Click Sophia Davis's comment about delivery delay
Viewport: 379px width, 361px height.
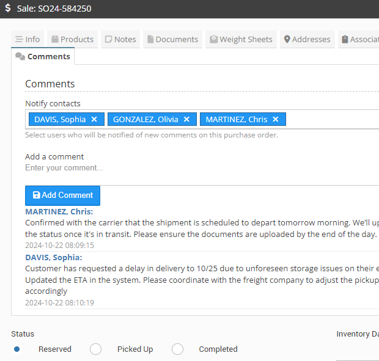[202, 280]
